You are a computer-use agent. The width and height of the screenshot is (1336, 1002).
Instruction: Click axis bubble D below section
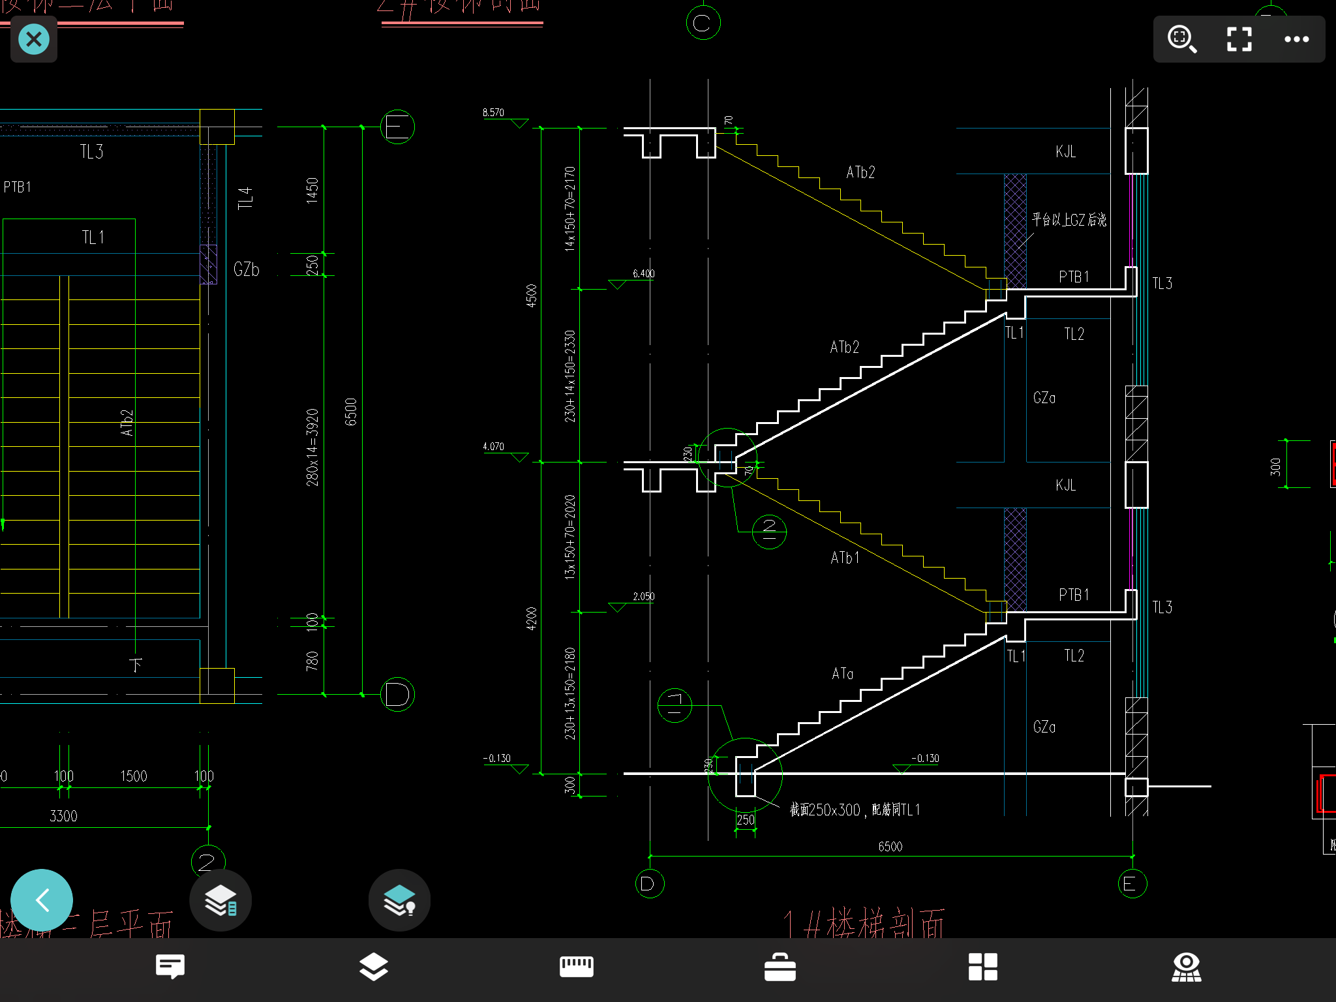(650, 883)
